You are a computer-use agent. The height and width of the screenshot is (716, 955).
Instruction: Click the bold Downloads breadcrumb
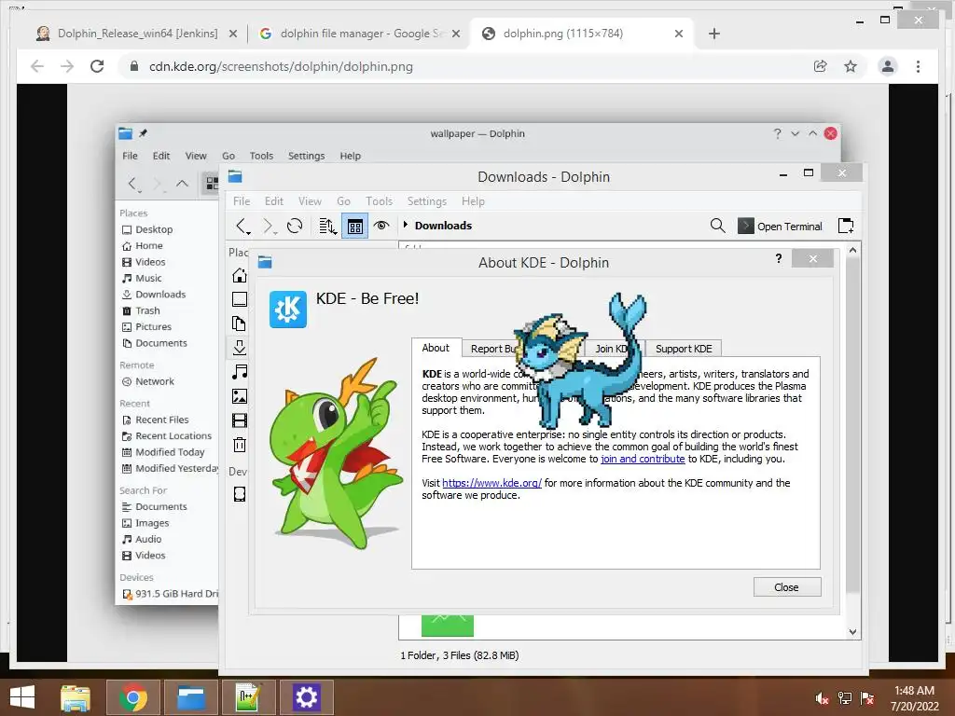[443, 226]
